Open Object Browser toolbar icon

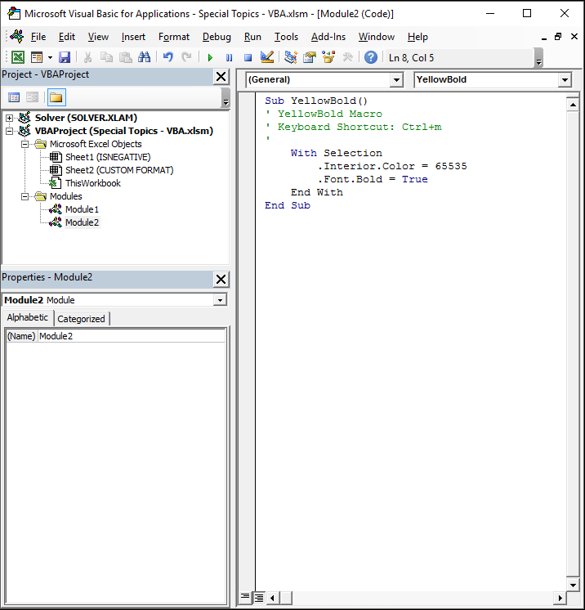[328, 57]
